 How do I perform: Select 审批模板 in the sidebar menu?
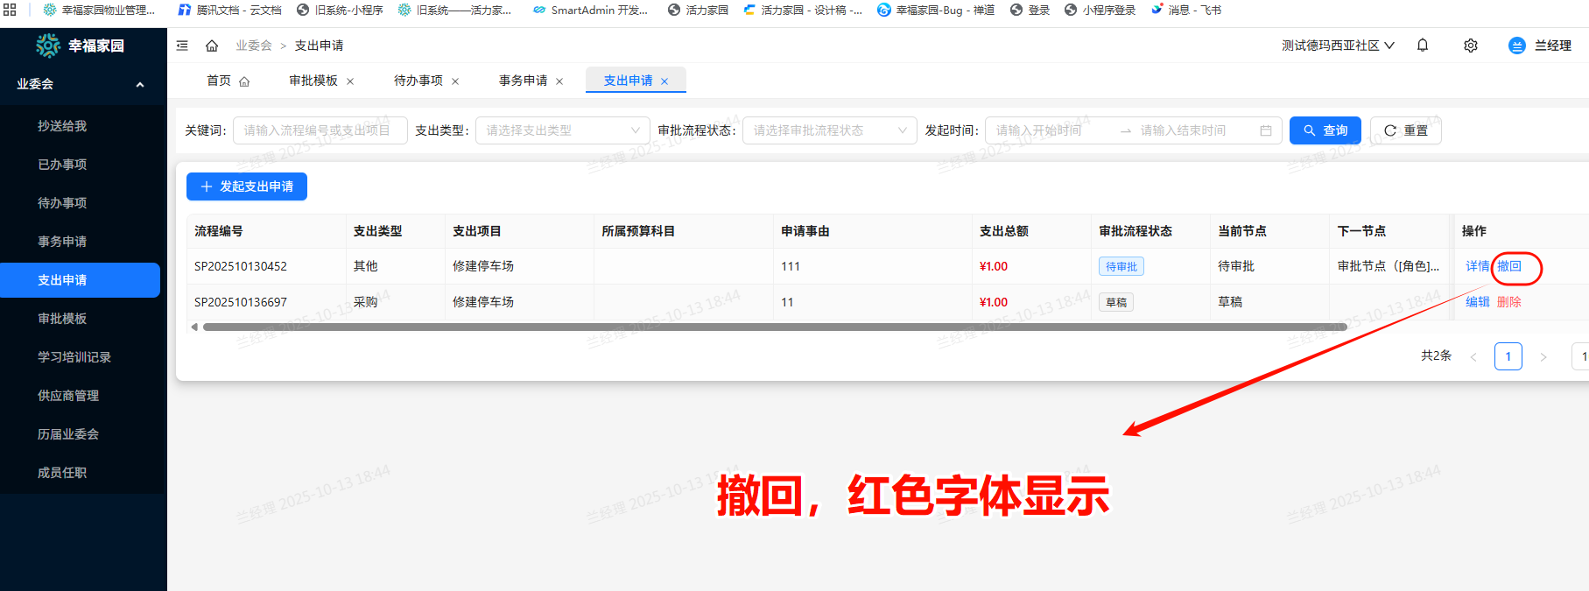pos(62,319)
